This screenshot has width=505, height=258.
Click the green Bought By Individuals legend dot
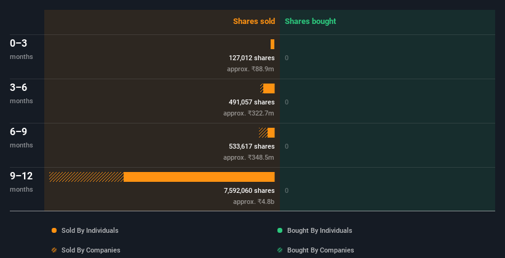pos(280,230)
